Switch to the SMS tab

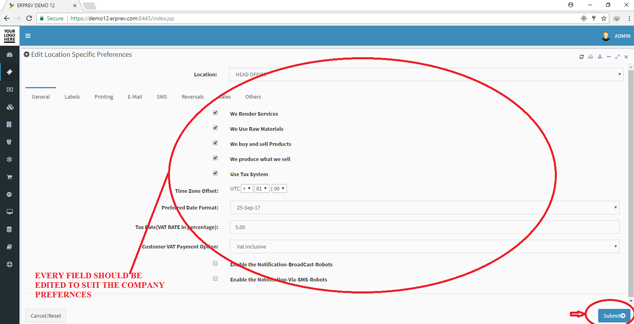pos(162,97)
